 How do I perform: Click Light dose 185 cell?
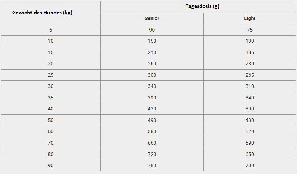click(250, 52)
